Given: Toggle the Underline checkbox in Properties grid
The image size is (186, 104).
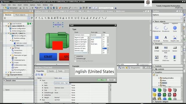Looking at the screenshot, I should 70,95.
